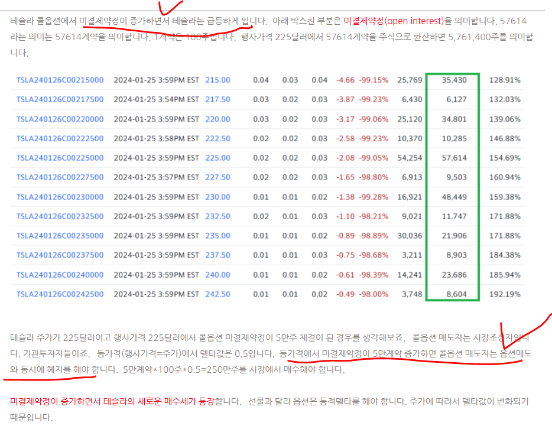Image resolution: width=552 pixels, height=439 pixels.
Task: Select open interest value 10,285
Action: point(454,139)
